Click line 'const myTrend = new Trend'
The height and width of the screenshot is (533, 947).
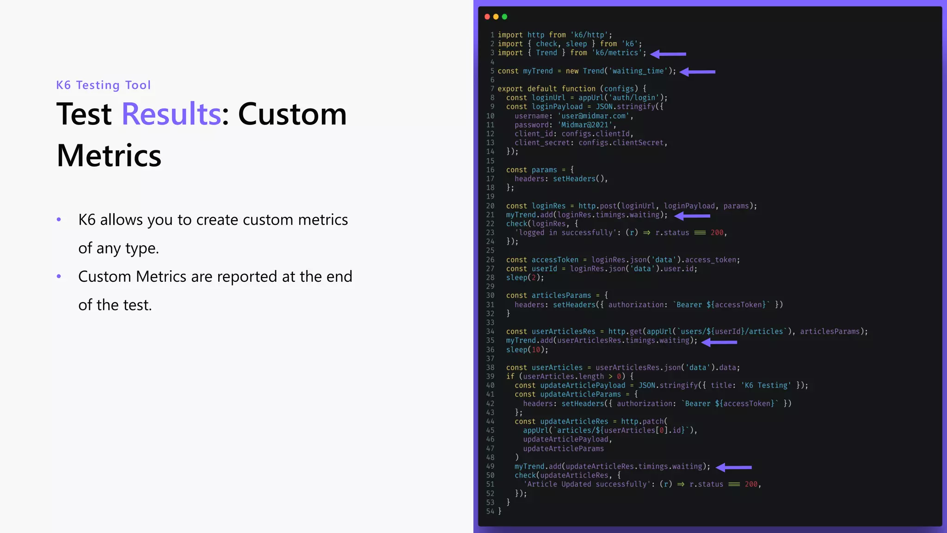tap(587, 71)
